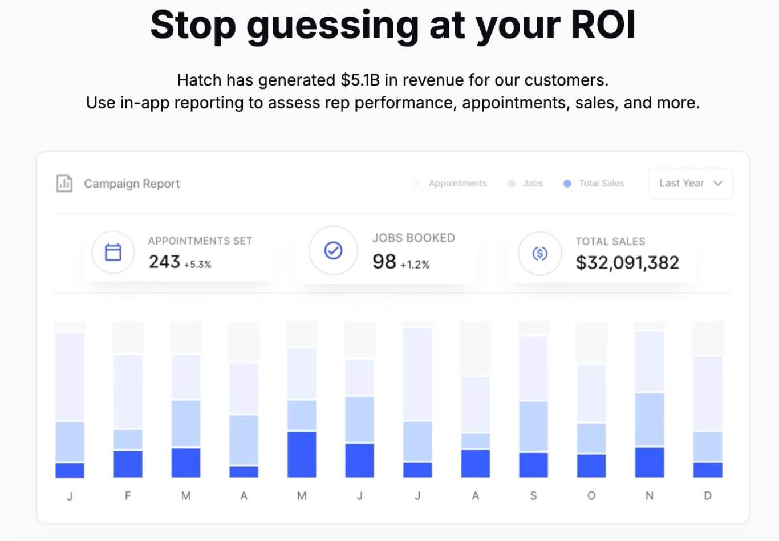Select the +5.3% appointments change

(198, 265)
